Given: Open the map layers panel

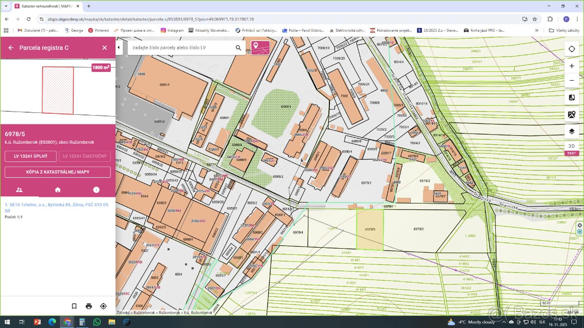Looking at the screenshot, I should [x=572, y=131].
